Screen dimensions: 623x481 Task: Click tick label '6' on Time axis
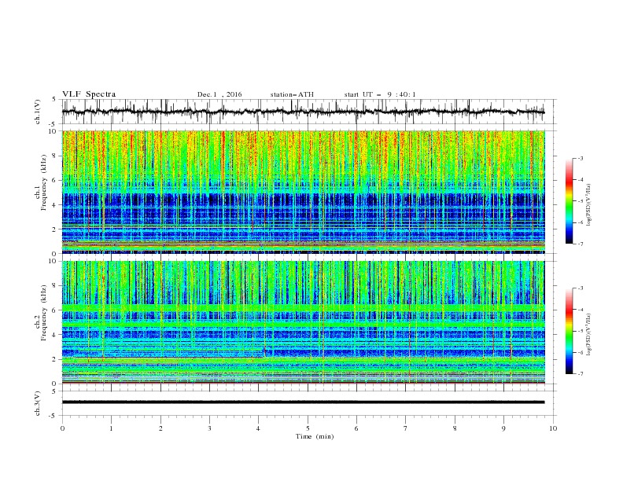(x=356, y=428)
